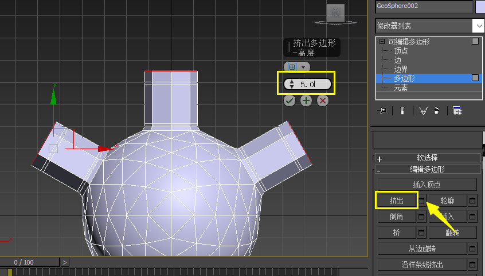
Task: Open 桥 settings box icon
Action: [x=421, y=233]
